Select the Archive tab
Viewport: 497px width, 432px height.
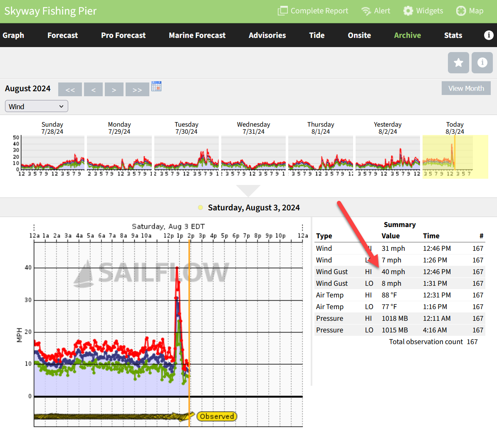click(407, 35)
